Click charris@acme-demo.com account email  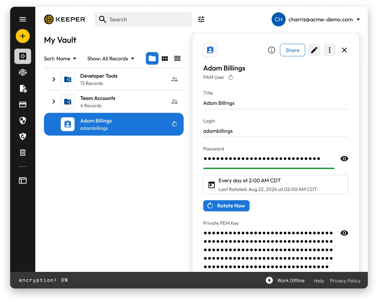click(320, 19)
